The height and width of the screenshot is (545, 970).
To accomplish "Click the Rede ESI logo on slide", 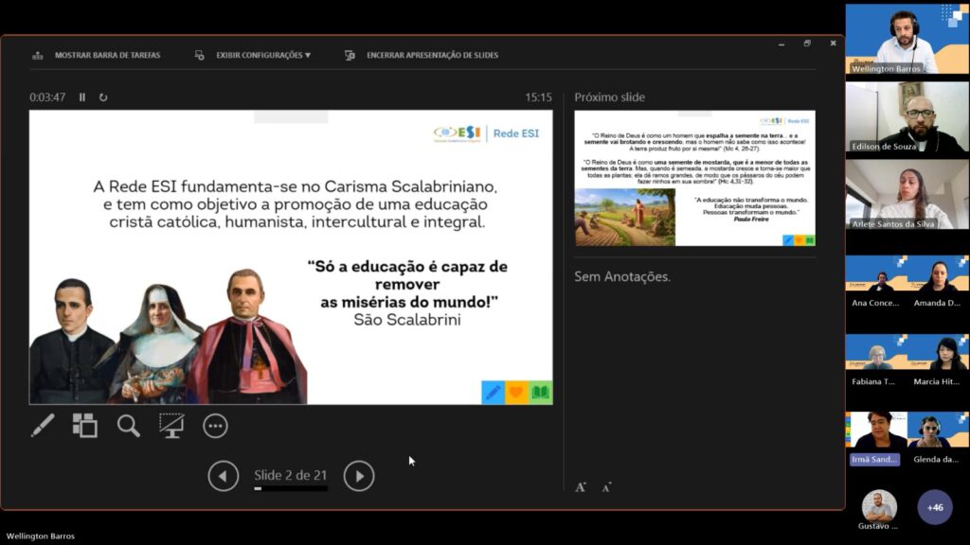I will [x=486, y=132].
